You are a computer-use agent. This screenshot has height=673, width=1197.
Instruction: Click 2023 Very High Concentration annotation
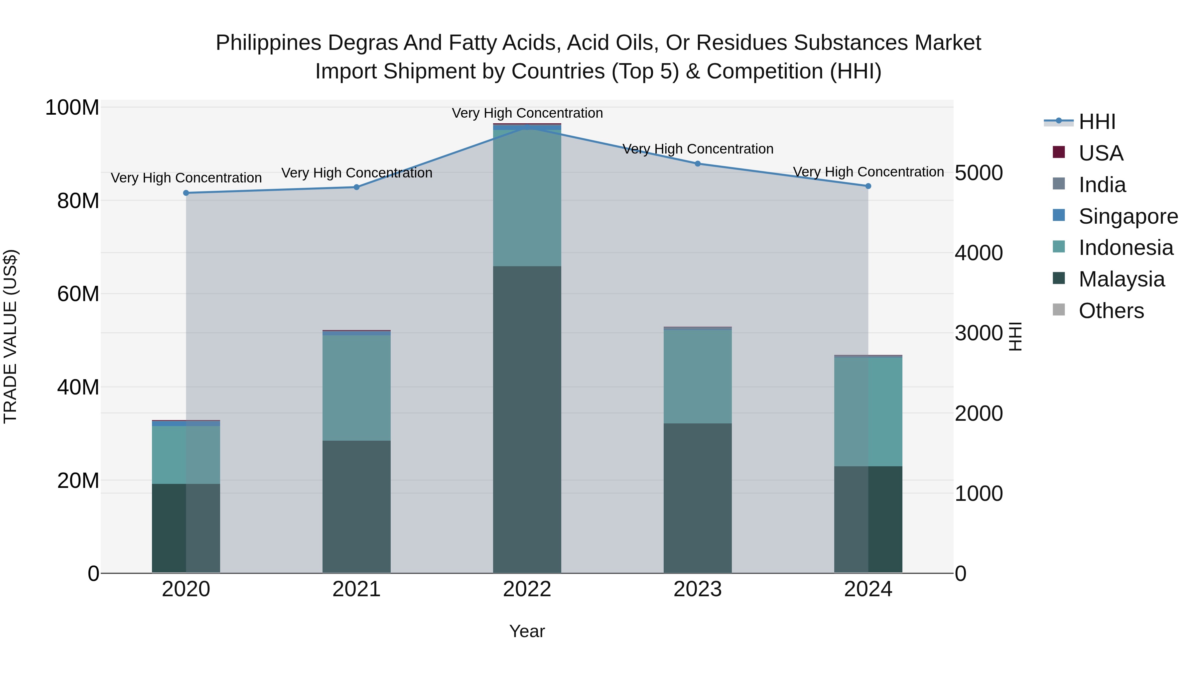pyautogui.click(x=698, y=149)
